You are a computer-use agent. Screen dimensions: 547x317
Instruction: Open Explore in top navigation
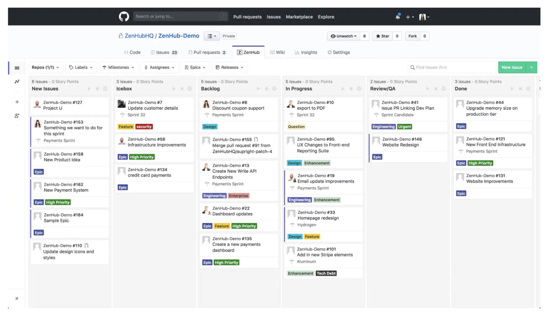(x=326, y=17)
